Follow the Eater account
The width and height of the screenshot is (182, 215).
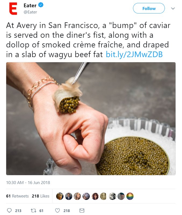tap(149, 8)
